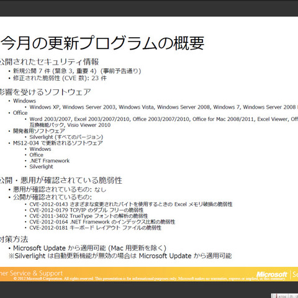
Task: Click the Microsoft logo in the orange footer
Action: [x=271, y=274]
